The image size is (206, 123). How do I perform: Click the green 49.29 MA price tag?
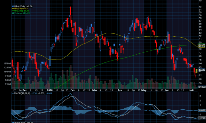click(x=201, y=44)
